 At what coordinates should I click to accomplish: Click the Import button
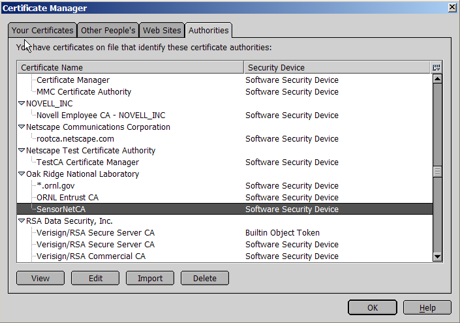tap(150, 278)
